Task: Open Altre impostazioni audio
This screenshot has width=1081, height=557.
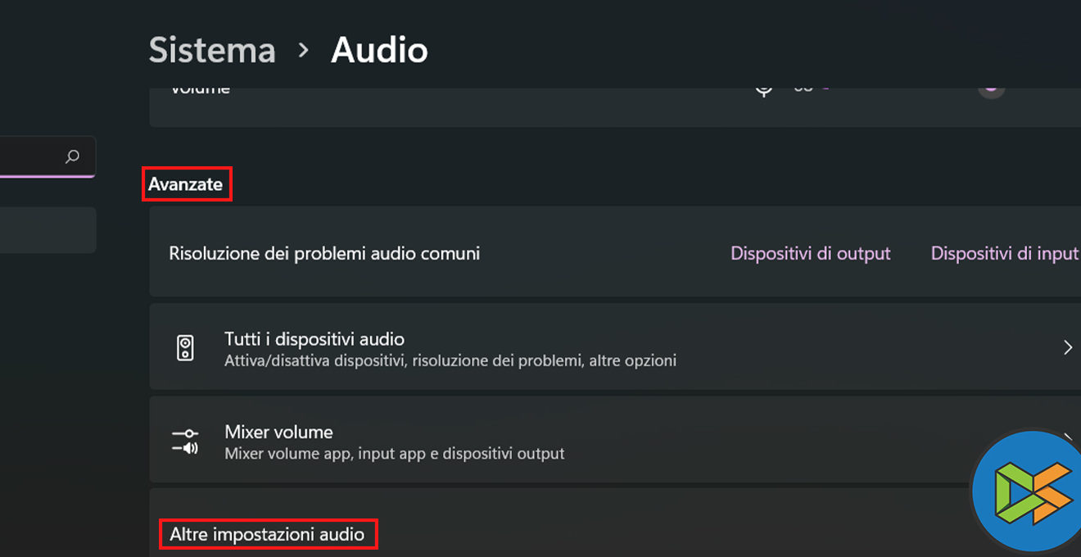Action: point(267,535)
